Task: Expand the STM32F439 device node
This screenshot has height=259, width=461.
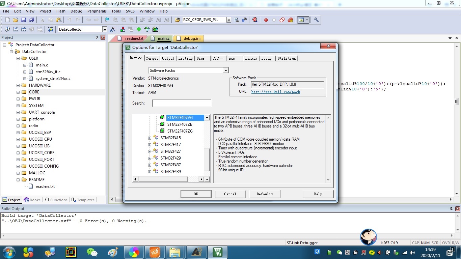Action: click(150, 172)
